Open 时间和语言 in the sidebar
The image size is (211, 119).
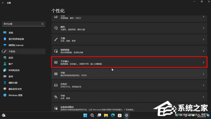pos(23,70)
